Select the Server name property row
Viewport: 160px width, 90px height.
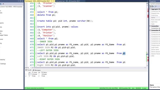coord(155,49)
